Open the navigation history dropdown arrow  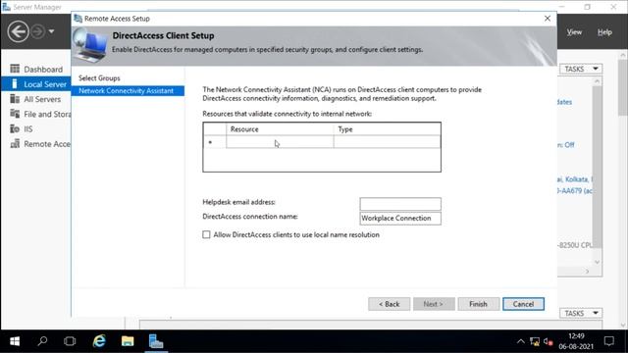51,31
